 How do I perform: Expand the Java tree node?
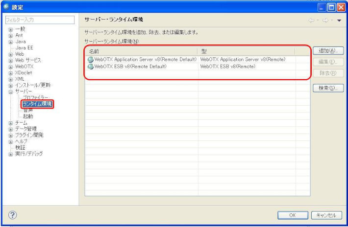pyautogui.click(x=10, y=42)
